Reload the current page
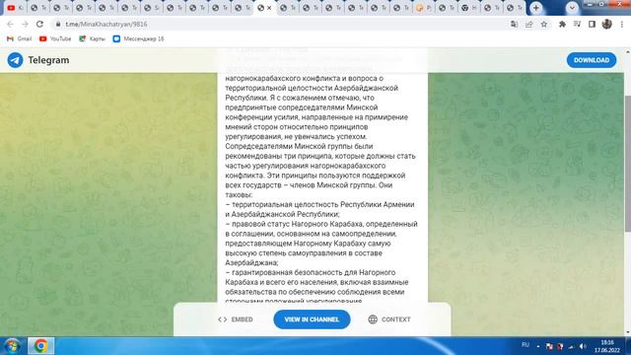This screenshot has height=355, width=631. 39,24
